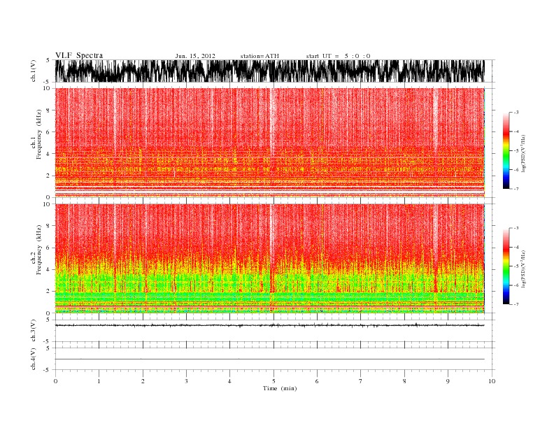Click the 'station=ATH' header text

point(260,56)
